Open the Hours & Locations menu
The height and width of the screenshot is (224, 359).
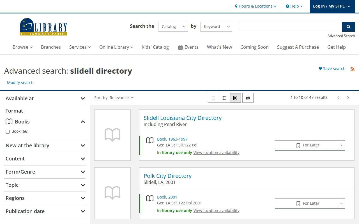(256, 6)
